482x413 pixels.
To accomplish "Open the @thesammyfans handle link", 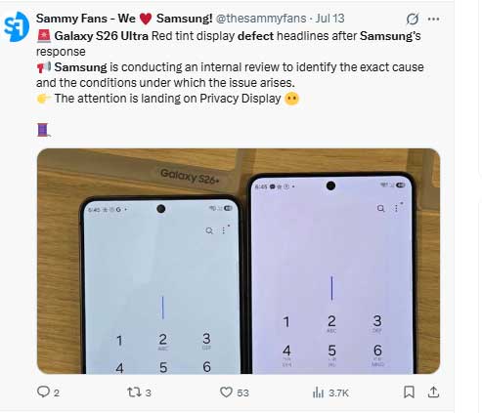I will click(261, 19).
